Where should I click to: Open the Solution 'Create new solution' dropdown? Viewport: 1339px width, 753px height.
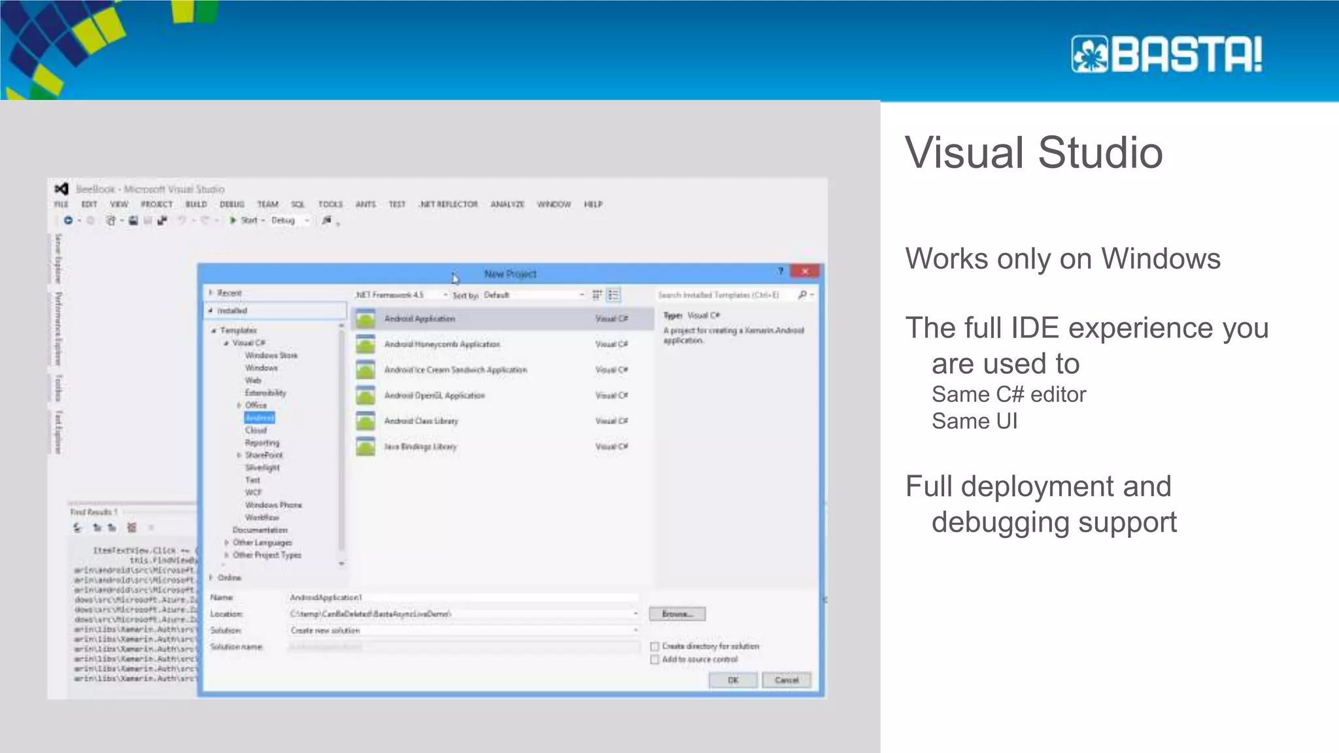pos(636,630)
